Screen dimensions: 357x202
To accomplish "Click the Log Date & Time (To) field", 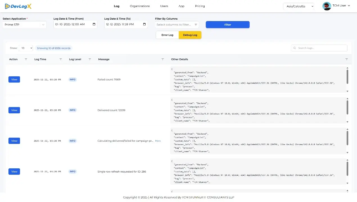I will pyautogui.click(x=126, y=24).
